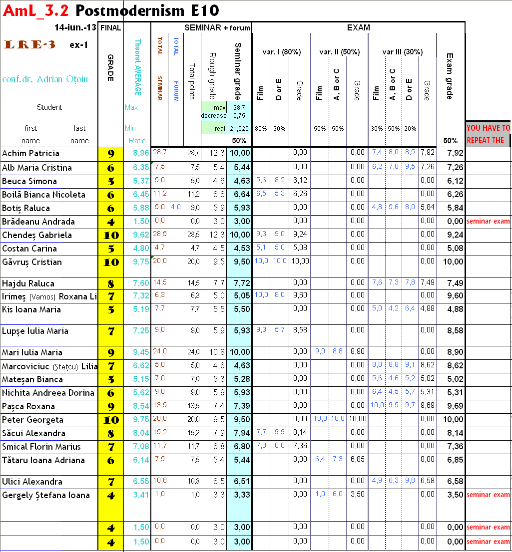Select the real value '21,525'

(x=239, y=129)
